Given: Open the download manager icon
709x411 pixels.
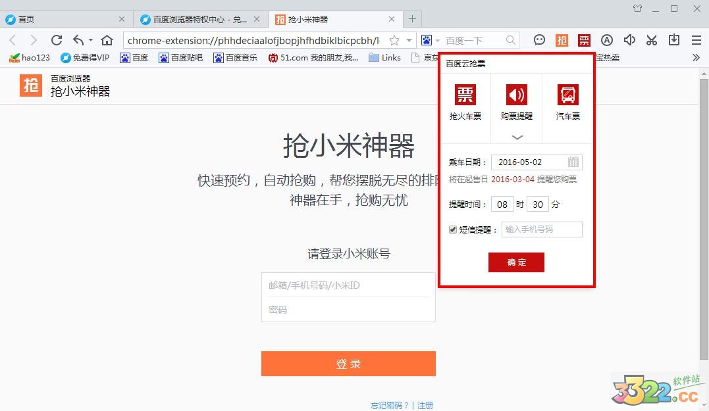Looking at the screenshot, I should coord(673,40).
